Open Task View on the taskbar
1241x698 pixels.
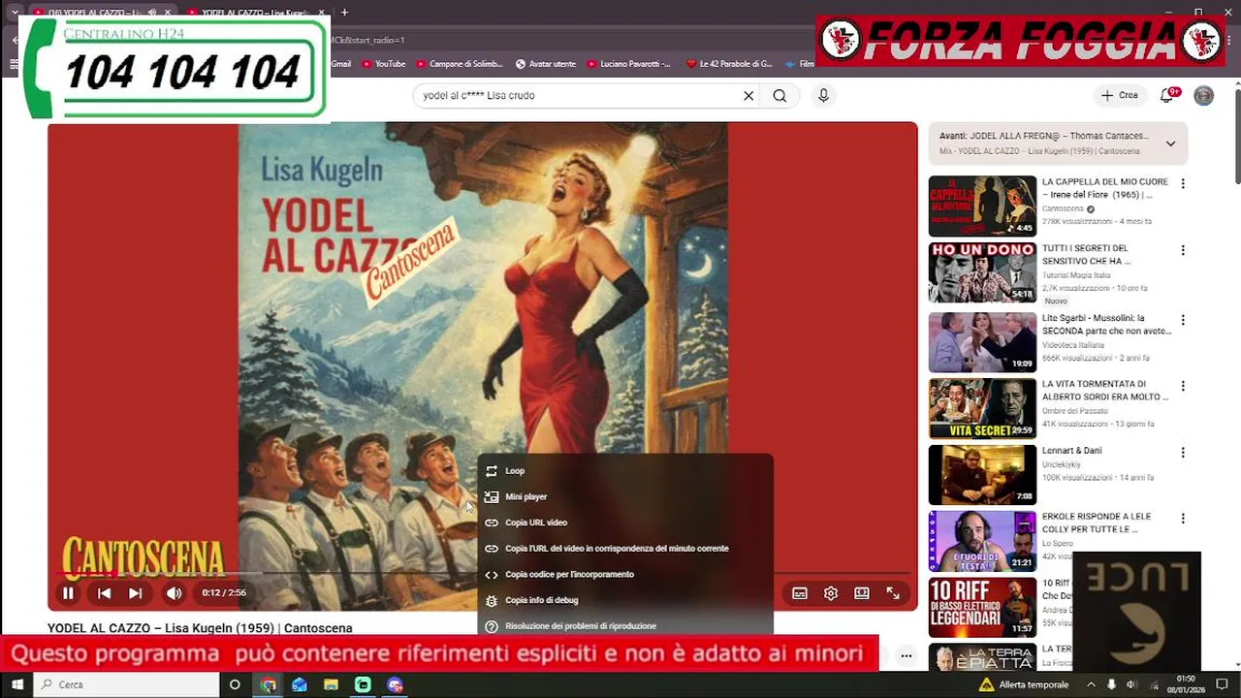coord(235,684)
